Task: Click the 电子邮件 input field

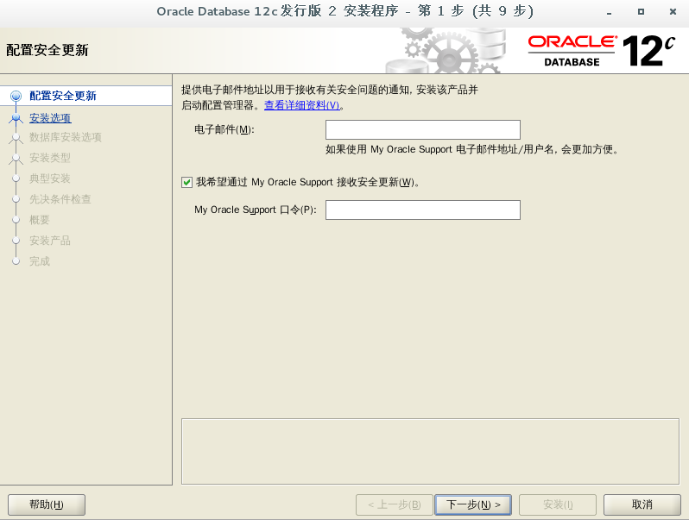Action: pos(423,130)
